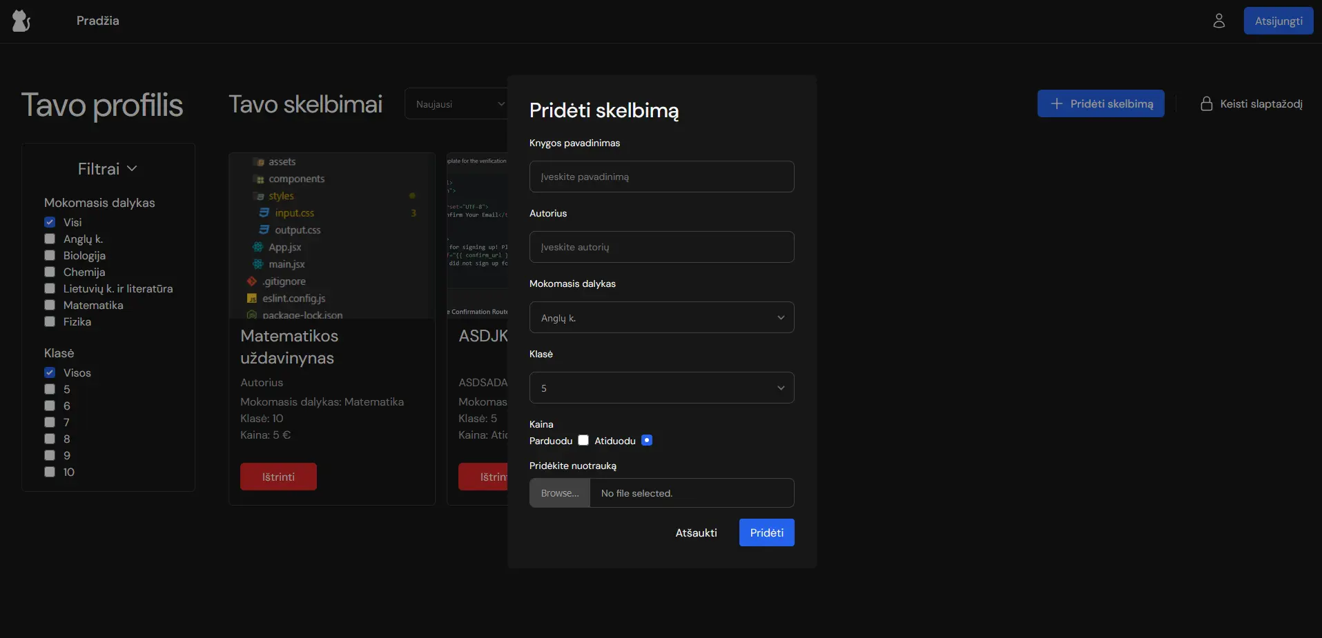Open the user profile icon

click(x=1219, y=21)
